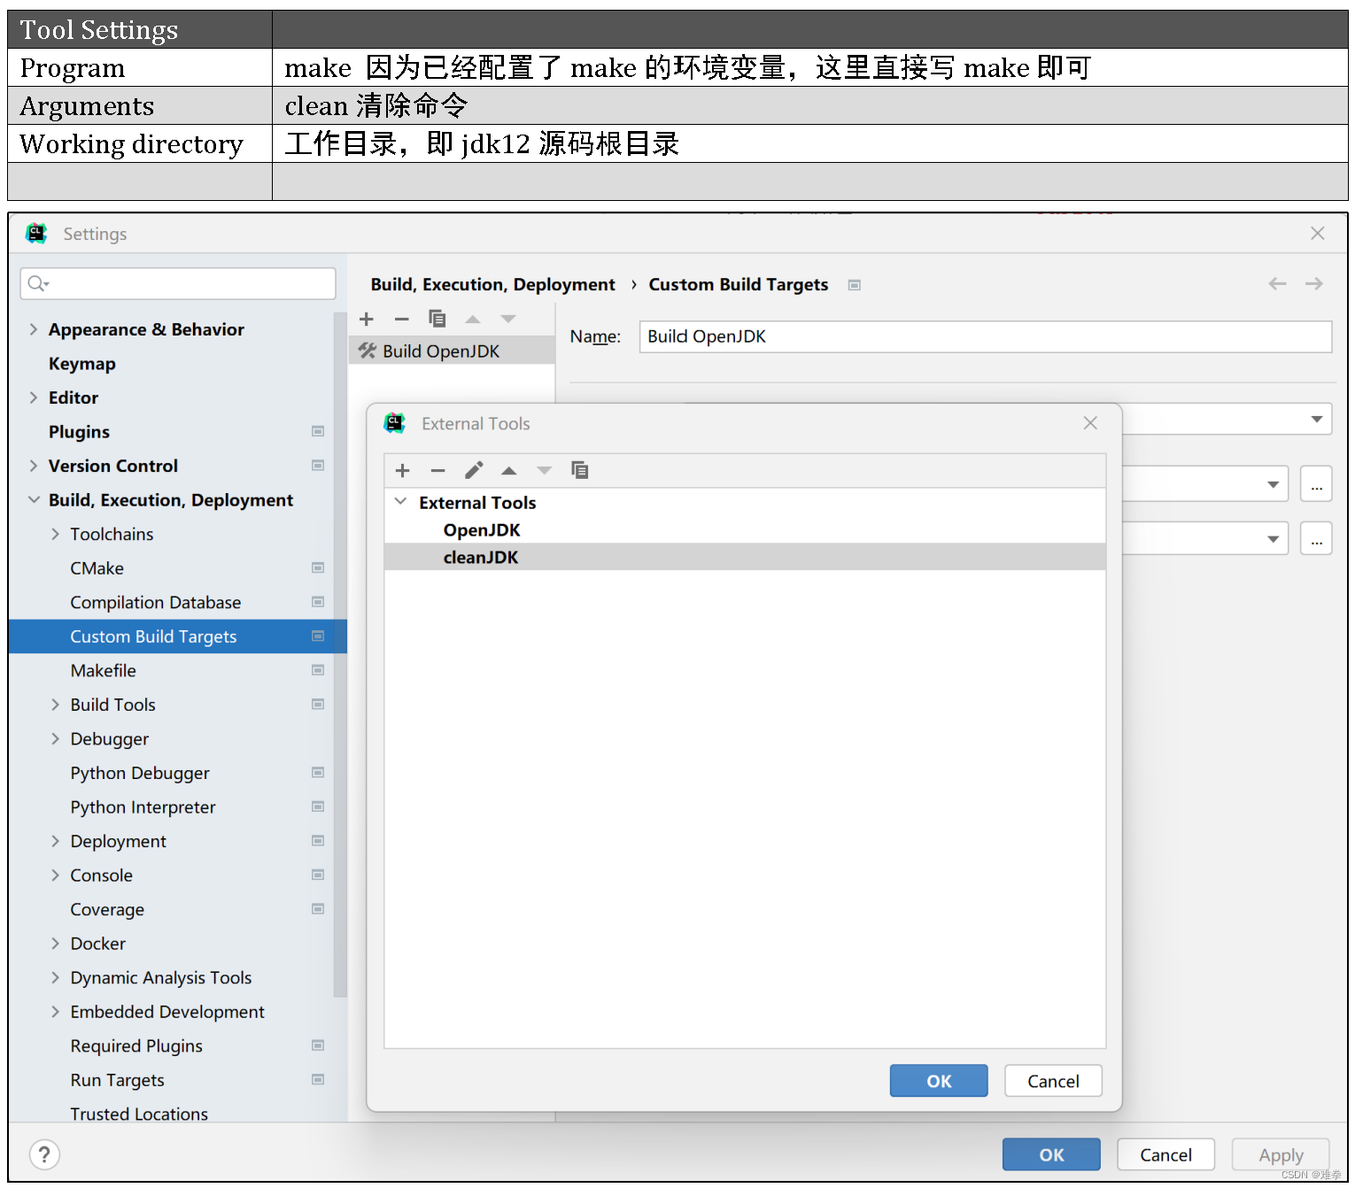Image resolution: width=1355 pixels, height=1188 pixels.
Task: Click the project-level icon next to CMake
Action: [318, 567]
